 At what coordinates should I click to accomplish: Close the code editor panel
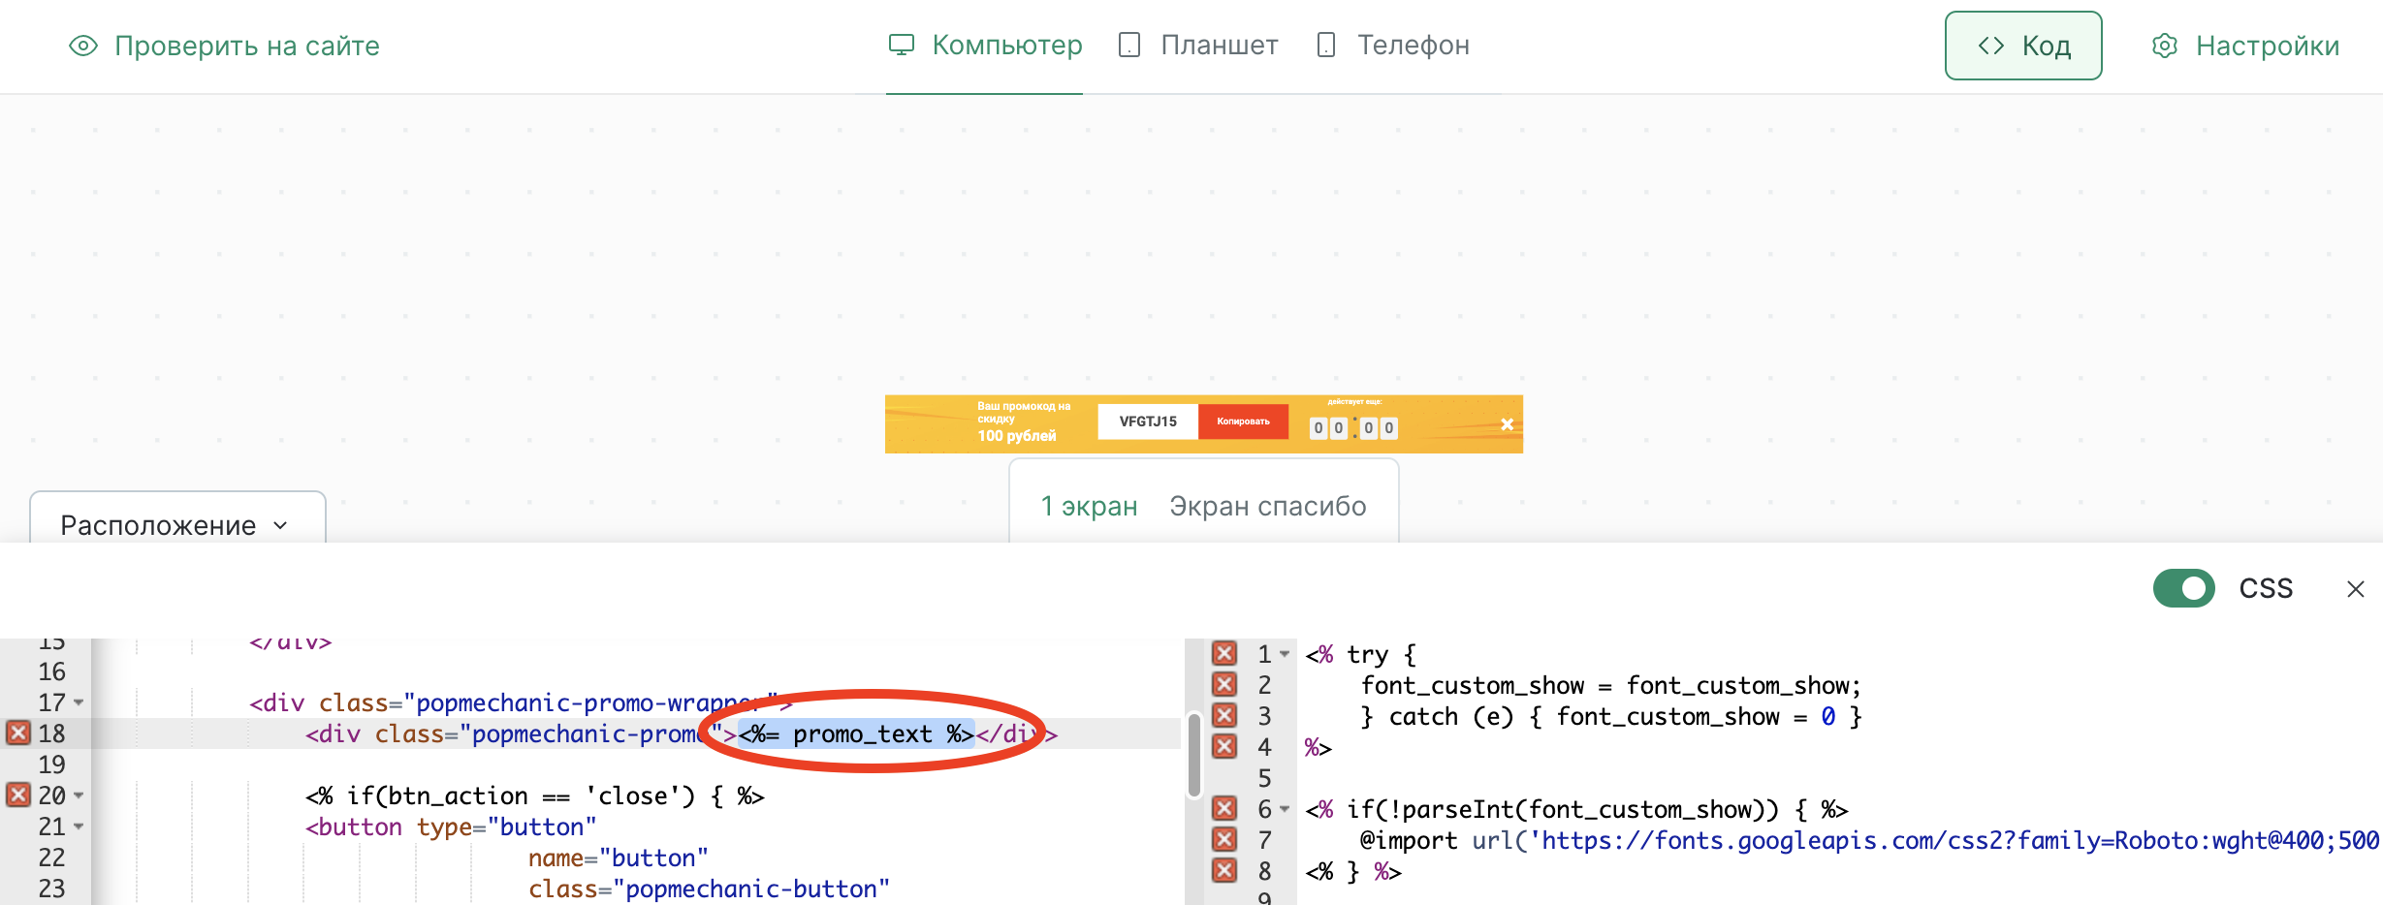click(2356, 588)
